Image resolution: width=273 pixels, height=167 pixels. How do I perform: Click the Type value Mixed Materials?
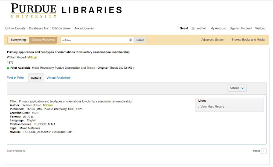[29, 128]
